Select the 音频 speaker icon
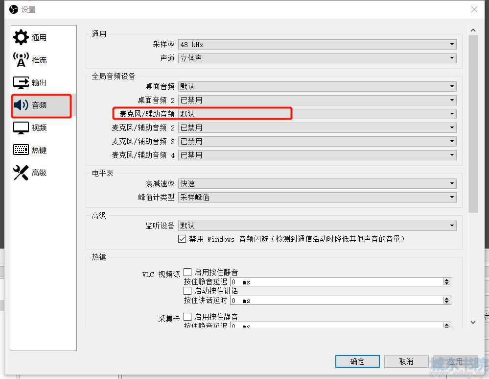Image resolution: width=489 pixels, height=379 pixels. click(21, 105)
